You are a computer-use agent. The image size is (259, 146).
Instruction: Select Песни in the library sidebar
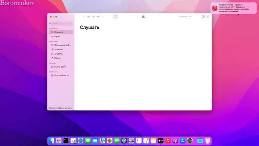[x=61, y=58]
